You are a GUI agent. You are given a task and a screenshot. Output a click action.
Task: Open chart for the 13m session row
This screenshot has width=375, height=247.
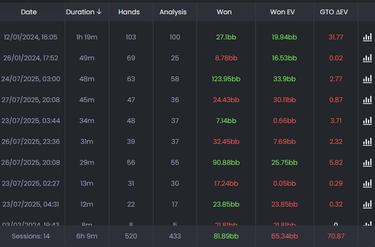pyautogui.click(x=367, y=184)
